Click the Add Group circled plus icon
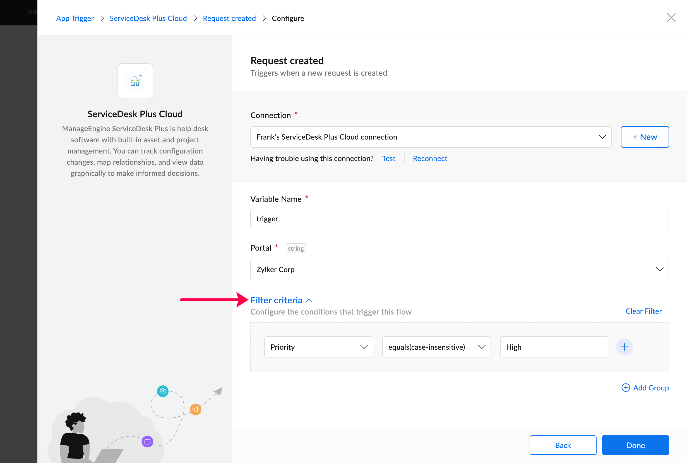Viewport: 687px width, 463px height. point(626,388)
